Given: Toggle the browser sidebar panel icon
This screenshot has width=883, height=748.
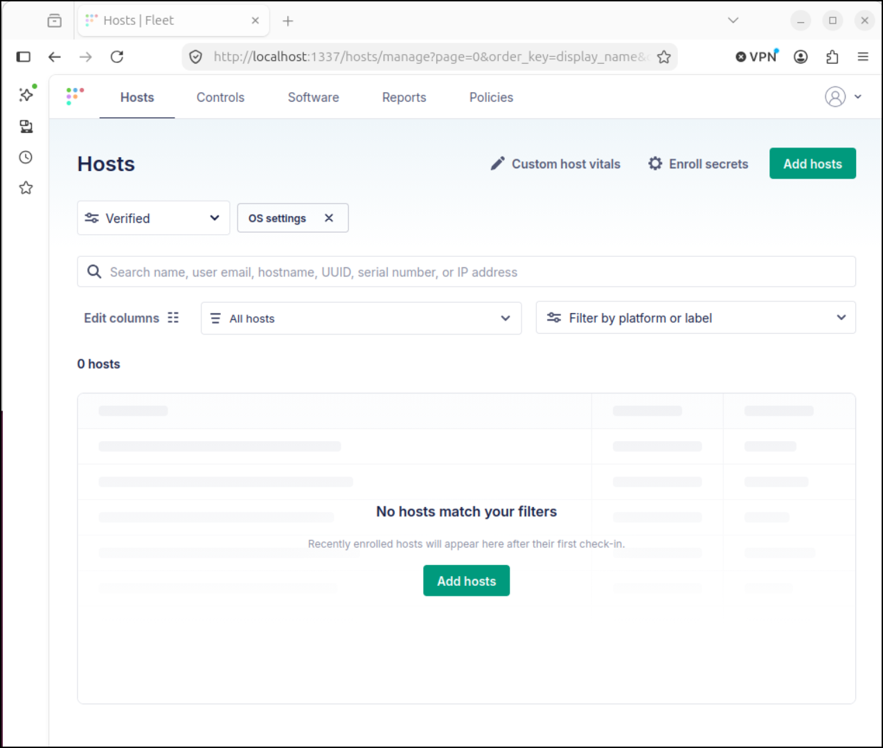Looking at the screenshot, I should coord(24,57).
